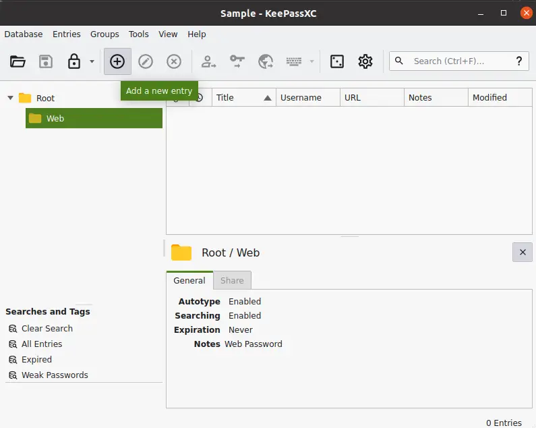
Task: Sort entries by Title column
Action: click(244, 98)
